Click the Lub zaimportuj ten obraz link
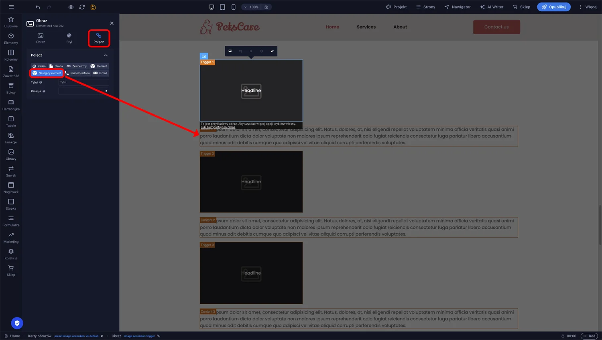 pyautogui.click(x=218, y=127)
